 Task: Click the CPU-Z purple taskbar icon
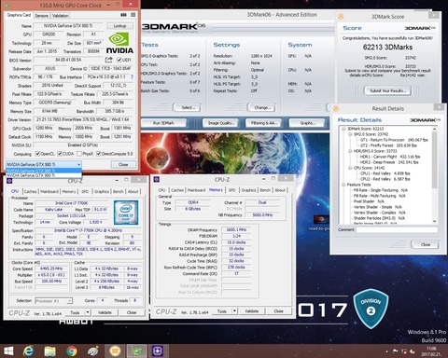158,351
